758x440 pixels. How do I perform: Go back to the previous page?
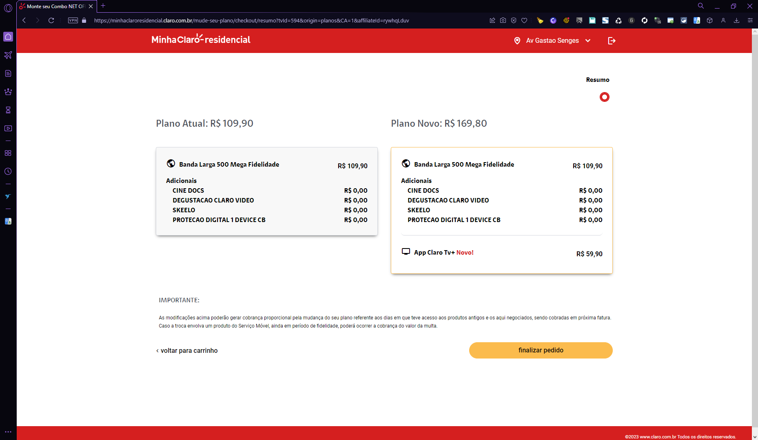tap(24, 20)
